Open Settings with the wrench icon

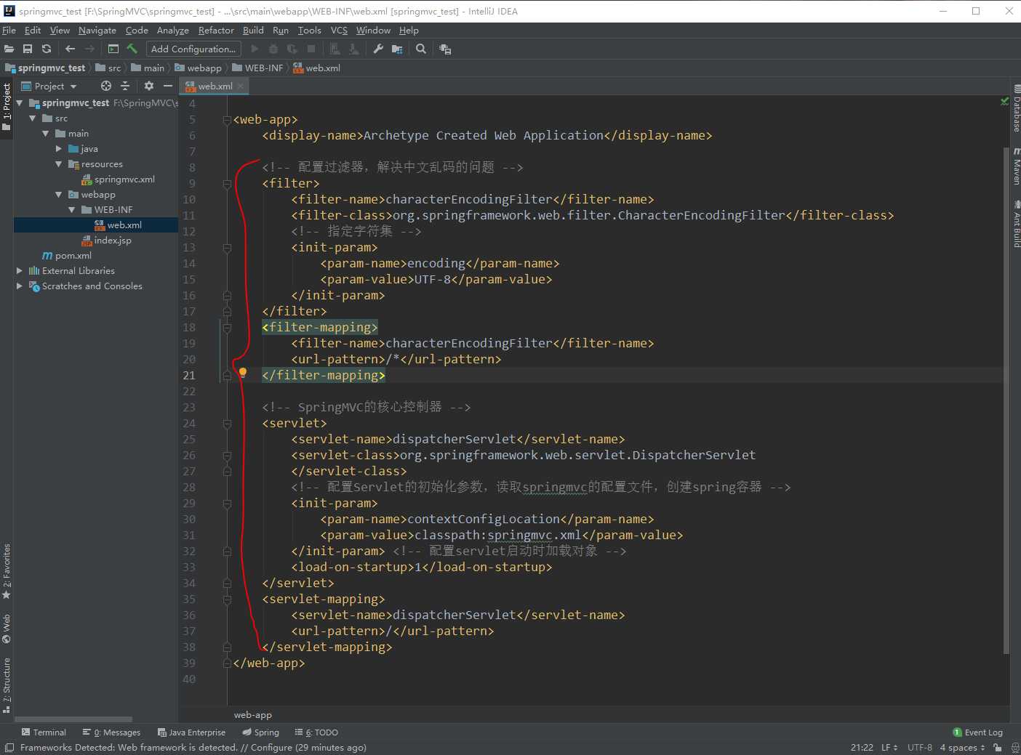coord(378,49)
